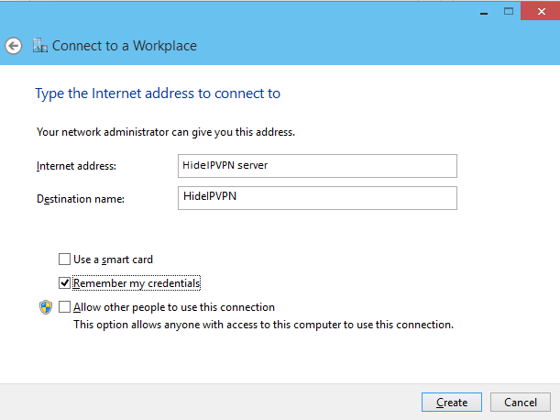Minimize the Connect to a Workplace window
Screen dimensions: 560x420
[484, 12]
